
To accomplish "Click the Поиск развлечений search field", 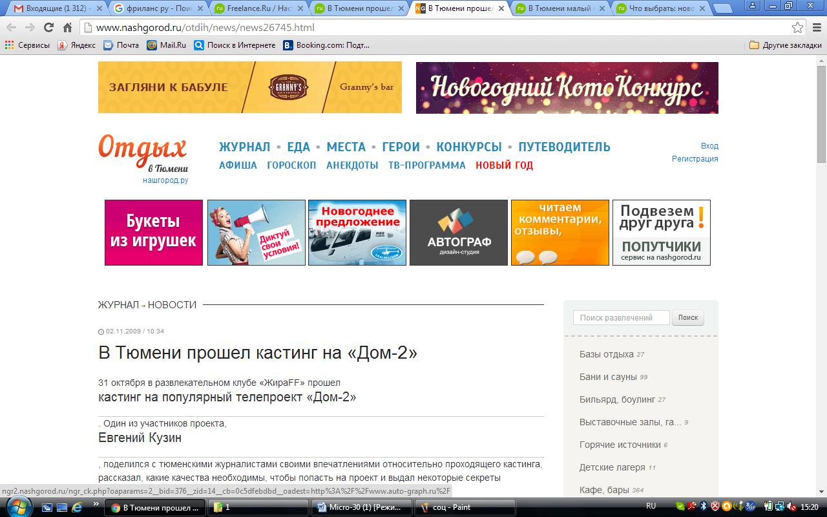I will click(622, 317).
